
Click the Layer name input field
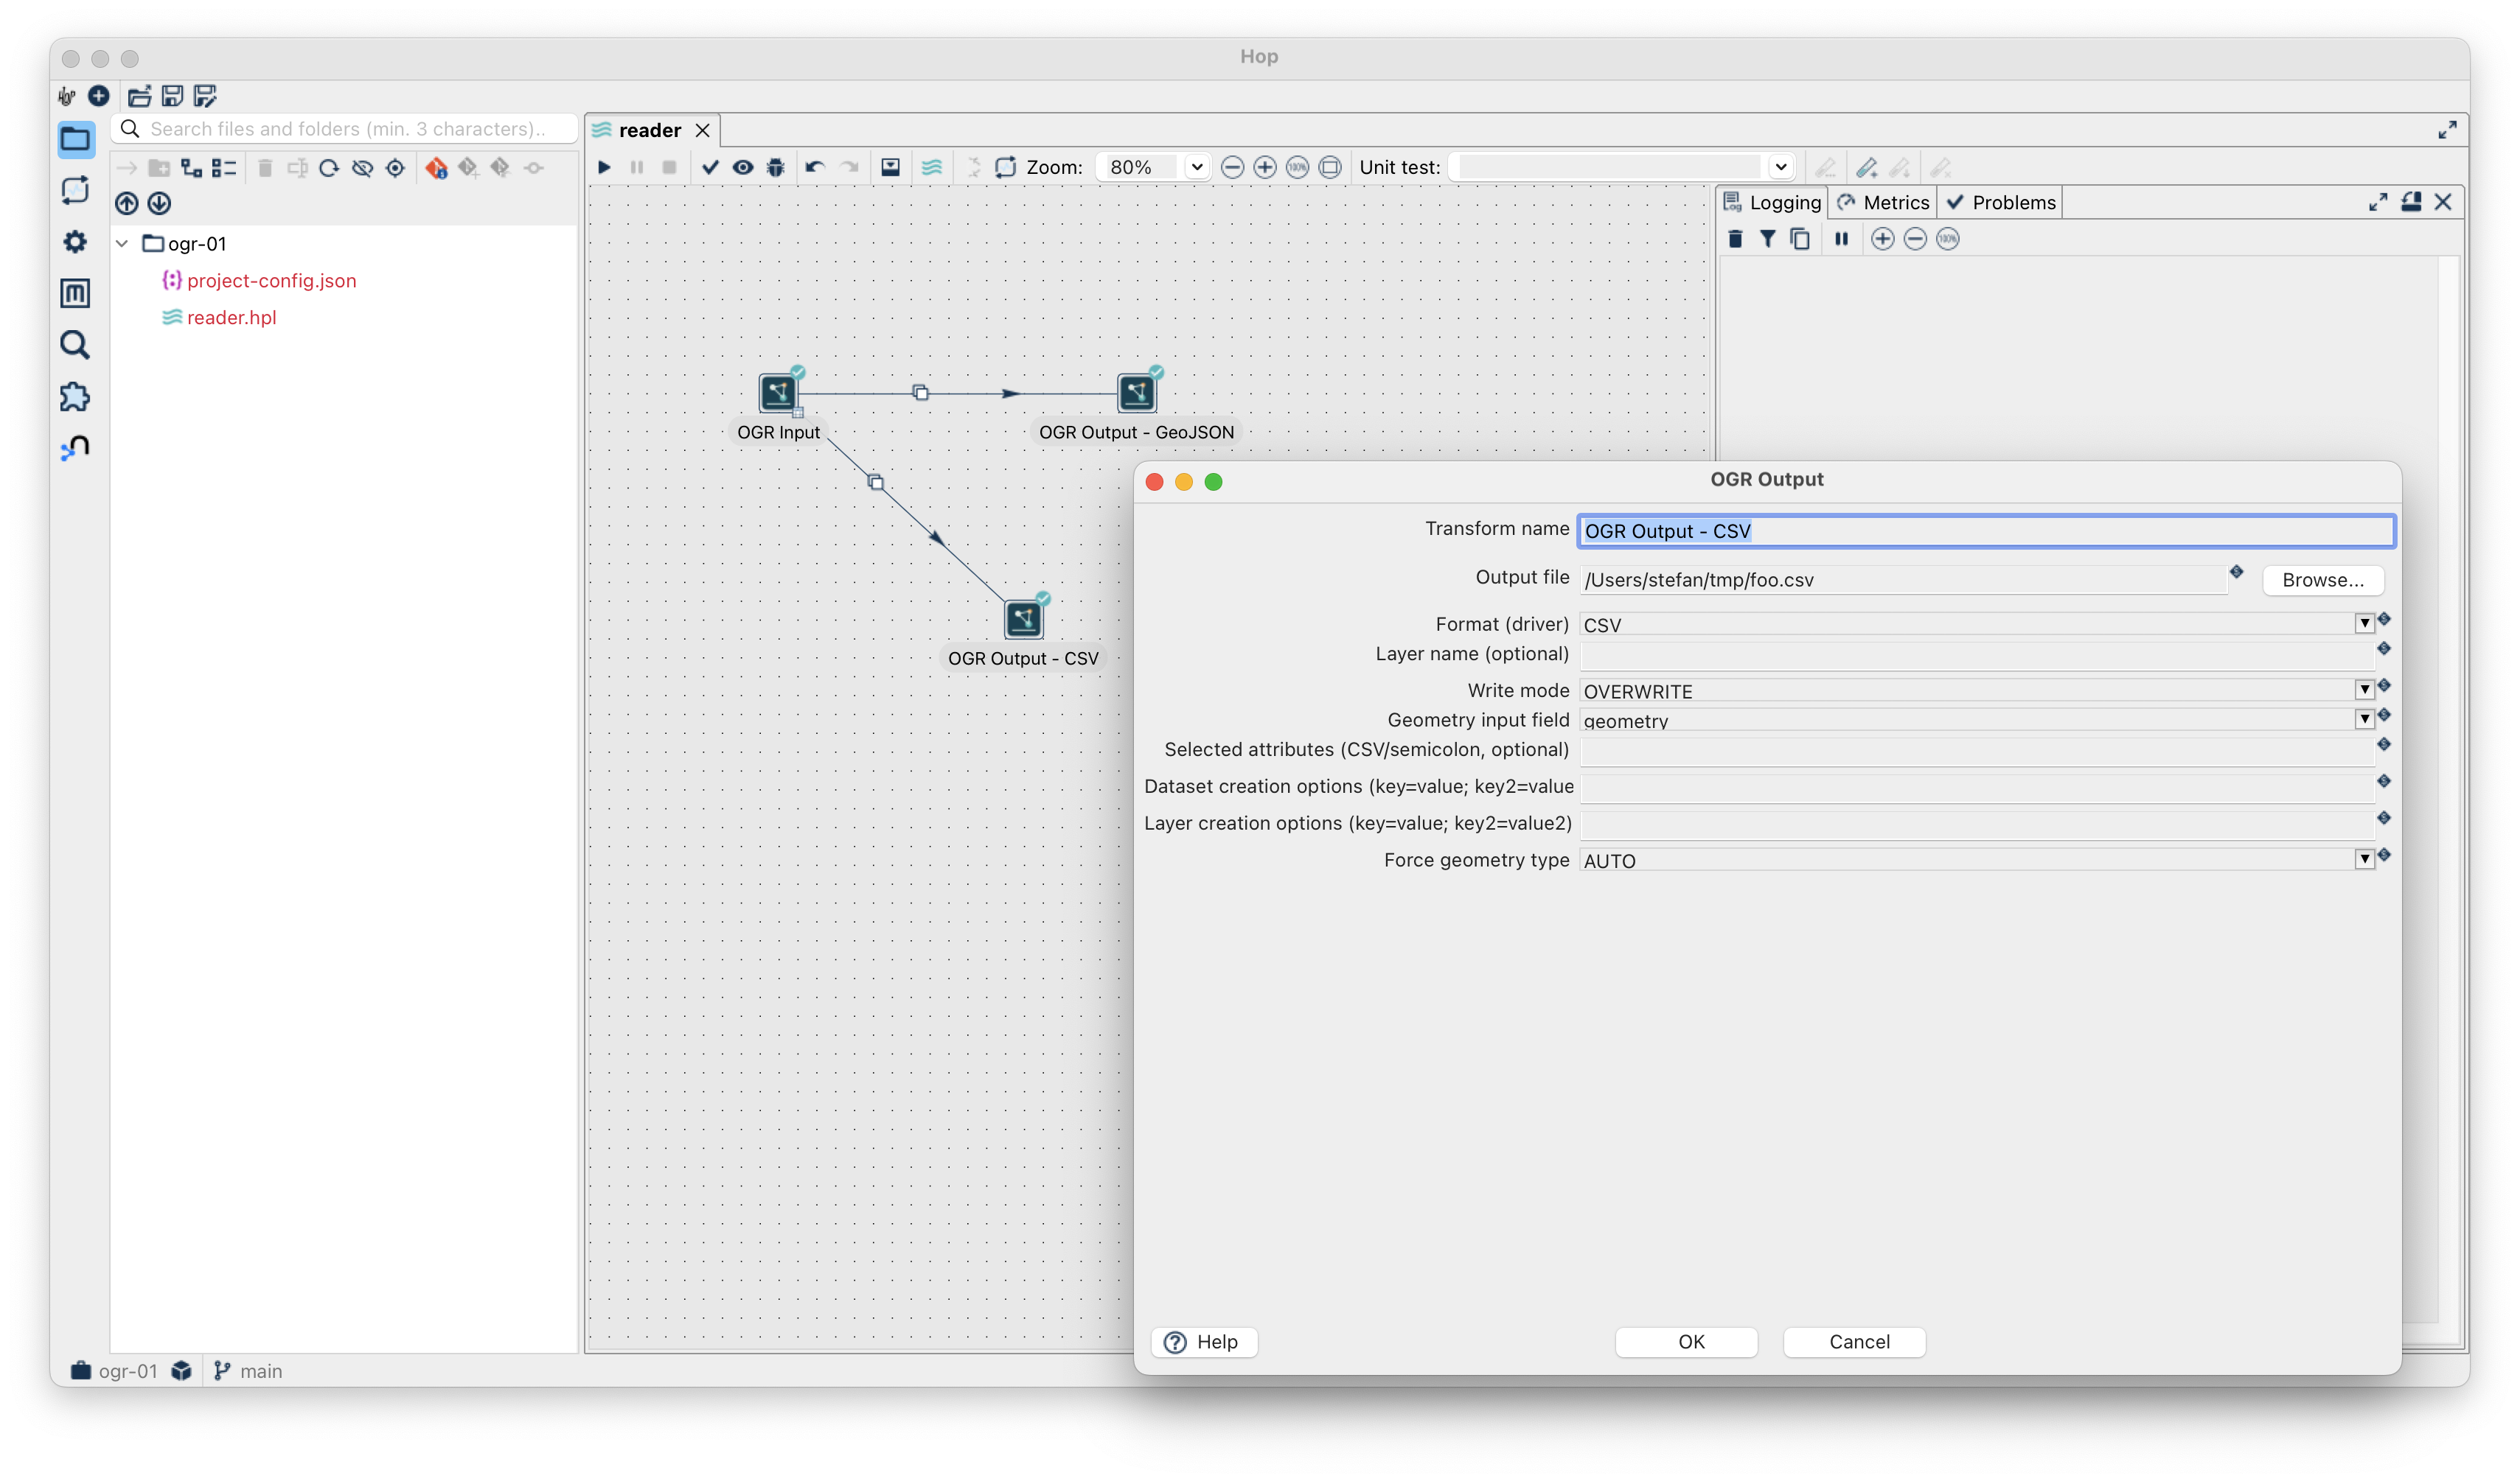click(1976, 656)
